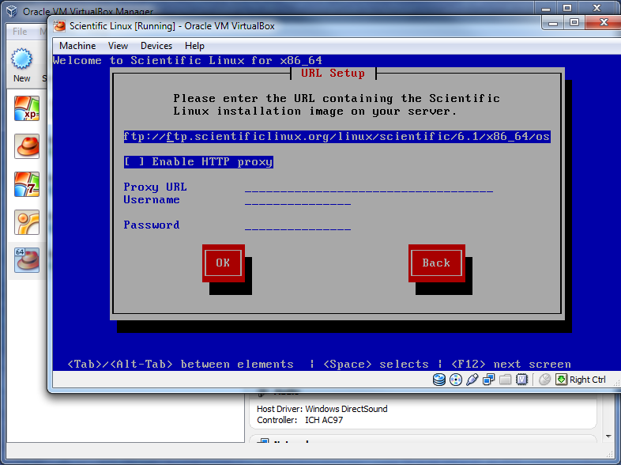Open the View menu
This screenshot has height=465, width=621.
118,46
